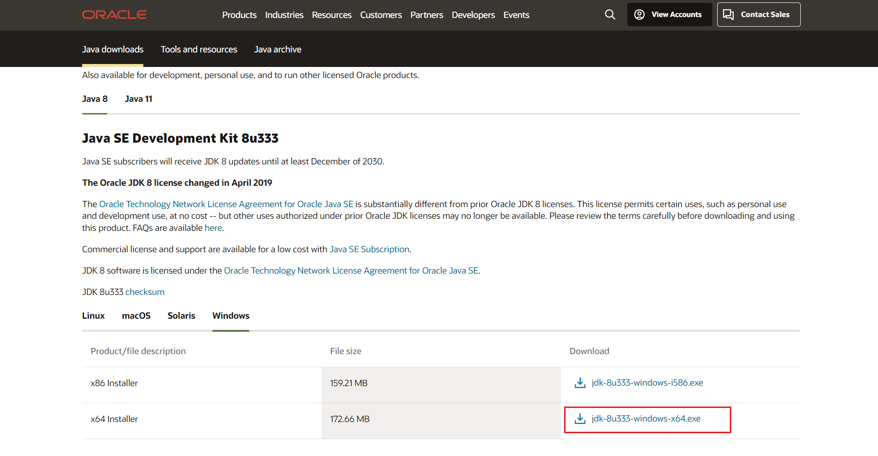Click download icon for jdk-8u333-windows-i586.exe
Screen dimensions: 878x456
click(x=580, y=383)
